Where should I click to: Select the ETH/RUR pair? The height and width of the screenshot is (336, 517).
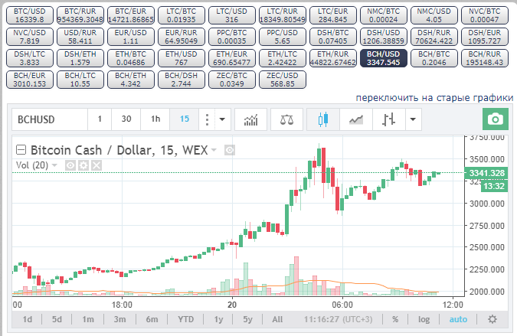pyautogui.click(x=332, y=58)
